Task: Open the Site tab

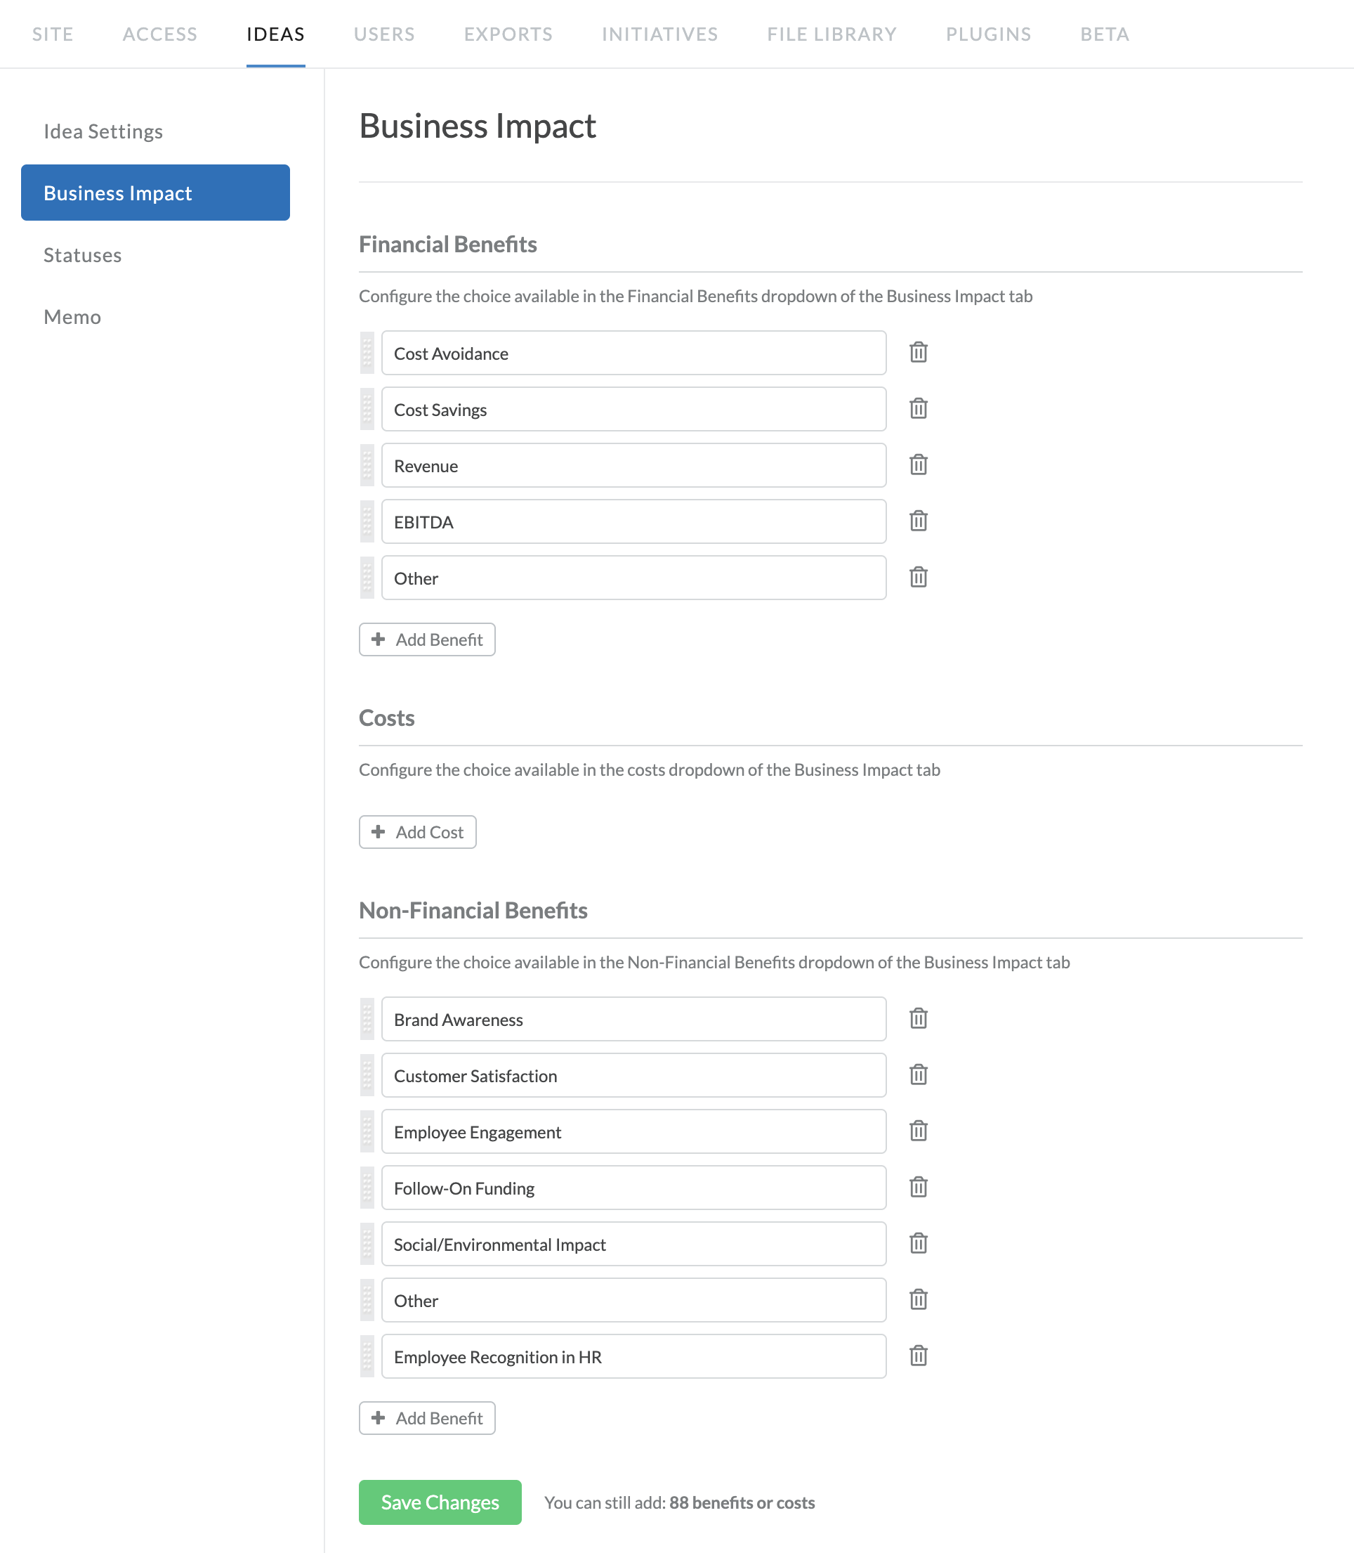Action: [x=53, y=34]
